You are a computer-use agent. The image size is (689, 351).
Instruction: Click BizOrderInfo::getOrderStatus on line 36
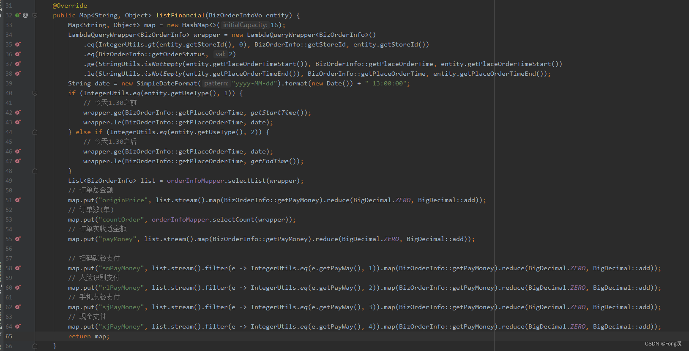pyautogui.click(x=152, y=54)
